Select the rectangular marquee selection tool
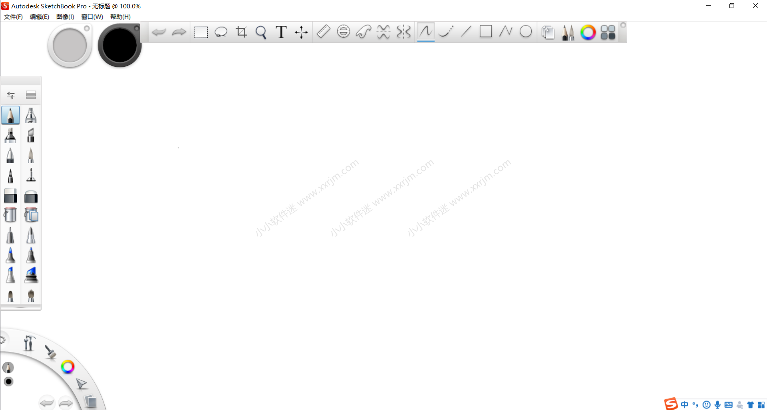Viewport: 767px width, 410px height. [x=201, y=32]
